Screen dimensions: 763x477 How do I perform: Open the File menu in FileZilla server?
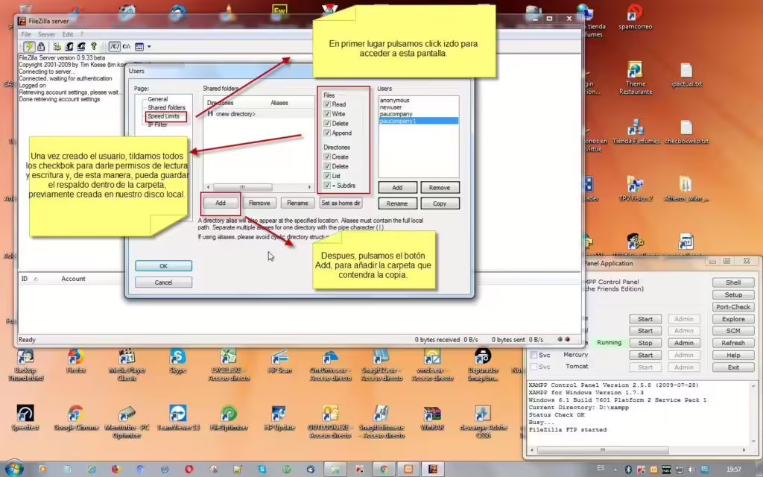click(26, 34)
